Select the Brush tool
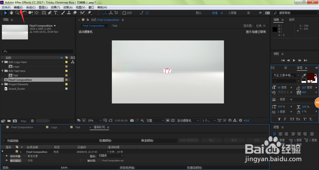319x170 pixels. click(63, 13)
